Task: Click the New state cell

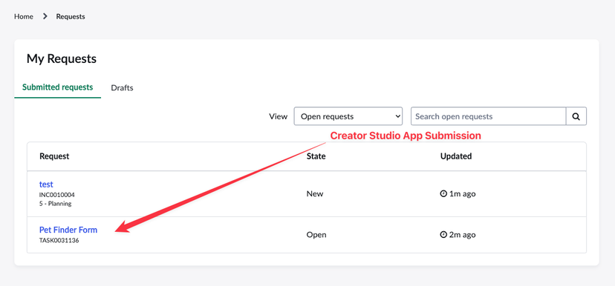Action: point(315,193)
